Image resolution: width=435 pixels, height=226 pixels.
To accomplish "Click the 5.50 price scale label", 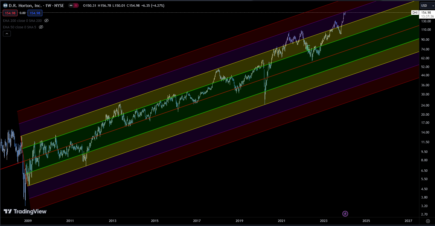I will 424,179.
